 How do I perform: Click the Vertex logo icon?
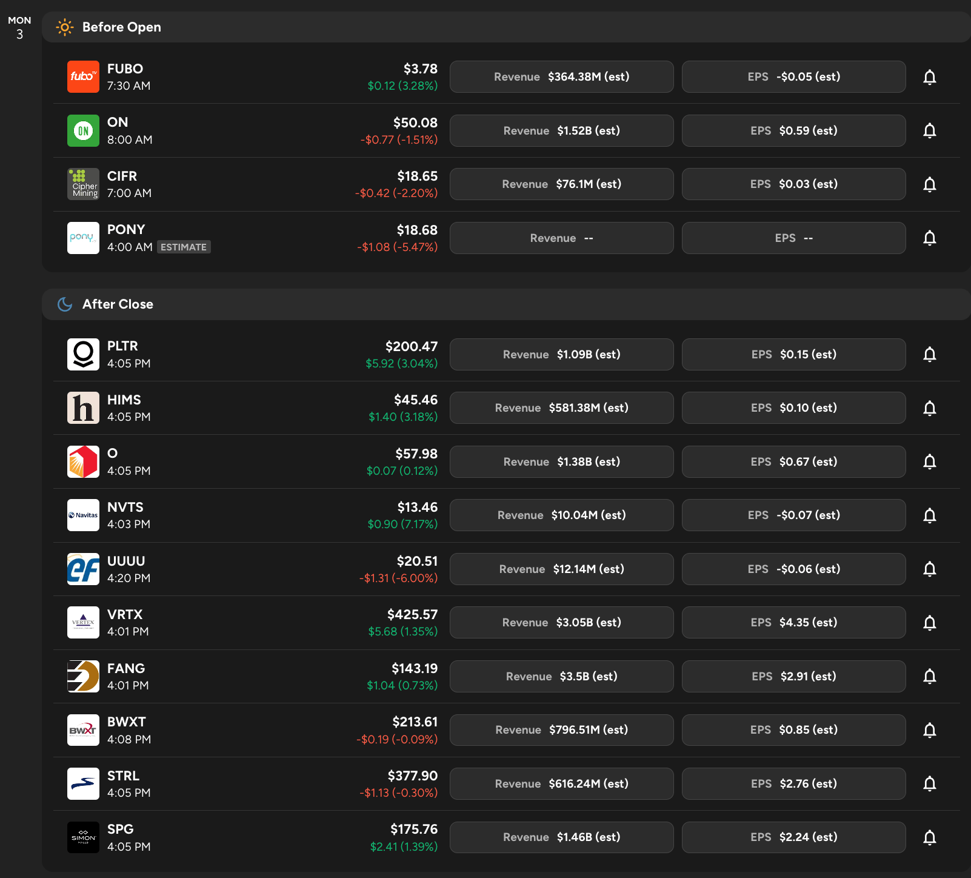click(83, 623)
